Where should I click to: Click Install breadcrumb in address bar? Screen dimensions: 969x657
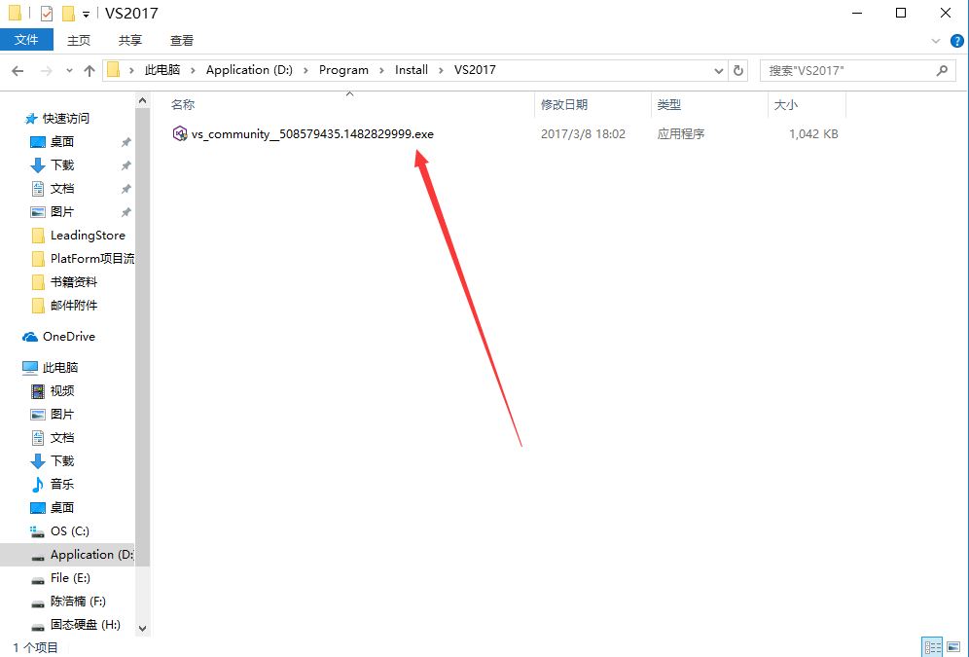tap(412, 70)
